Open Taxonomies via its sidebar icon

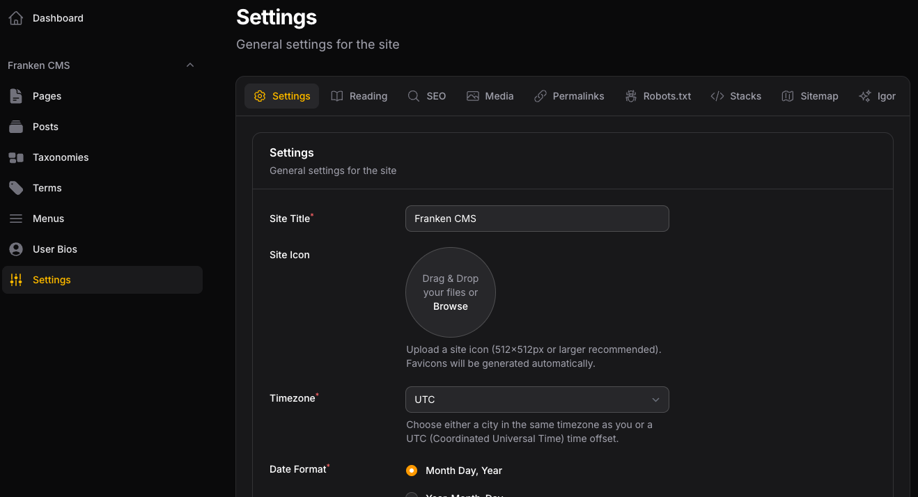coord(15,157)
